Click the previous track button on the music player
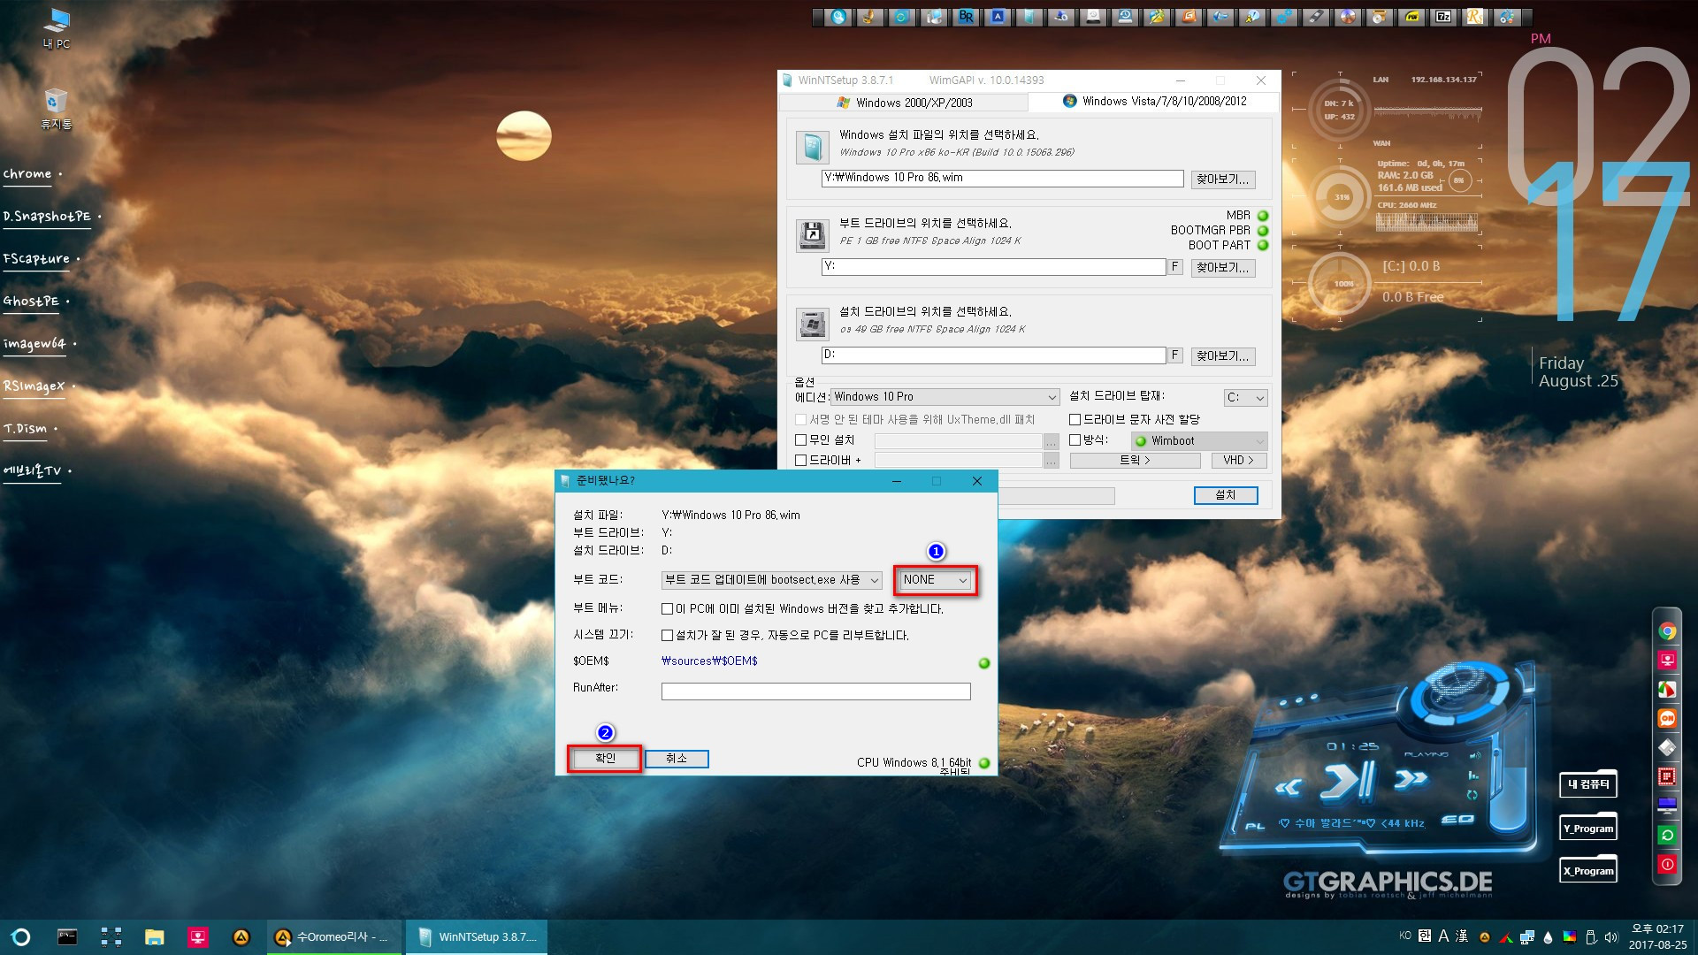 click(x=1288, y=786)
